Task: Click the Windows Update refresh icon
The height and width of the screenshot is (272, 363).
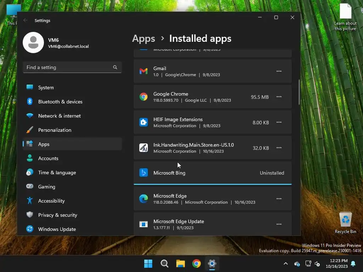Action: click(x=30, y=229)
